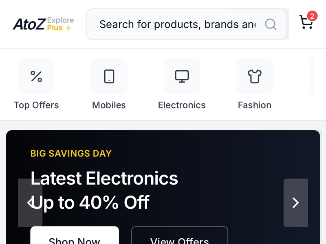Show the previous banner slide
This screenshot has height=244, width=326.
pyautogui.click(x=30, y=203)
